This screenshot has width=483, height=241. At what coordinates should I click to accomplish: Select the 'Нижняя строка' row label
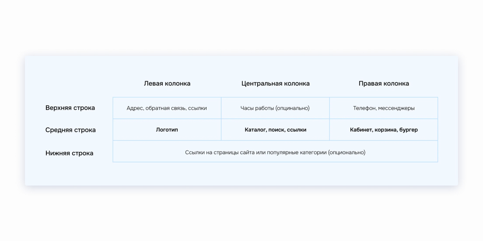[x=69, y=153]
